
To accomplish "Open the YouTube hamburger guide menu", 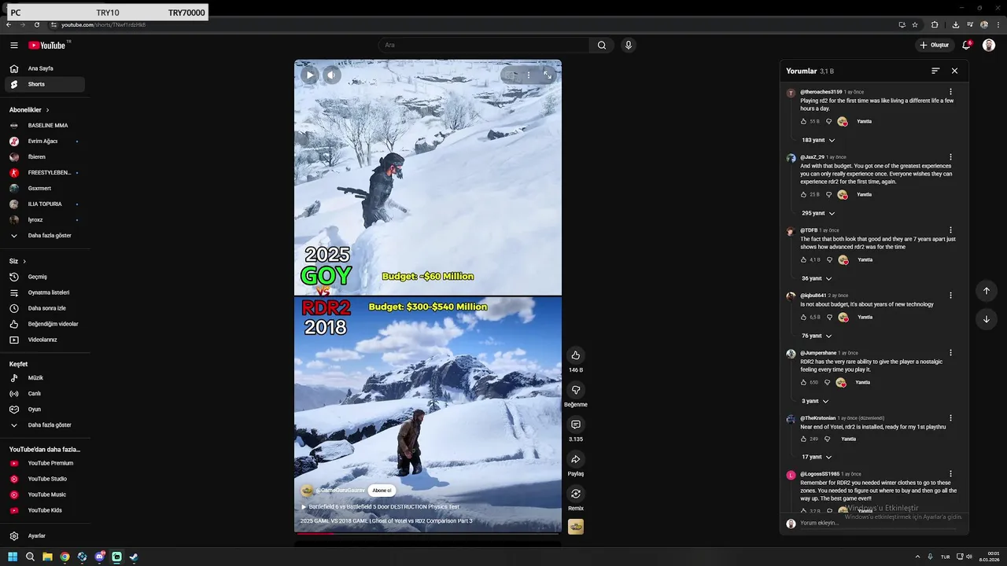I will 13,46.
